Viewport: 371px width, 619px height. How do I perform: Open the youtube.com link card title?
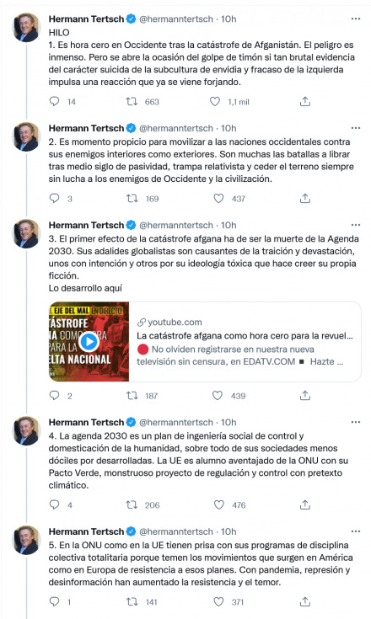pyautogui.click(x=245, y=336)
